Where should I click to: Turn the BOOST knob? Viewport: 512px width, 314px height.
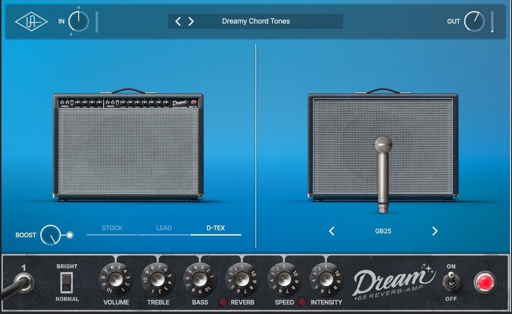click(50, 235)
